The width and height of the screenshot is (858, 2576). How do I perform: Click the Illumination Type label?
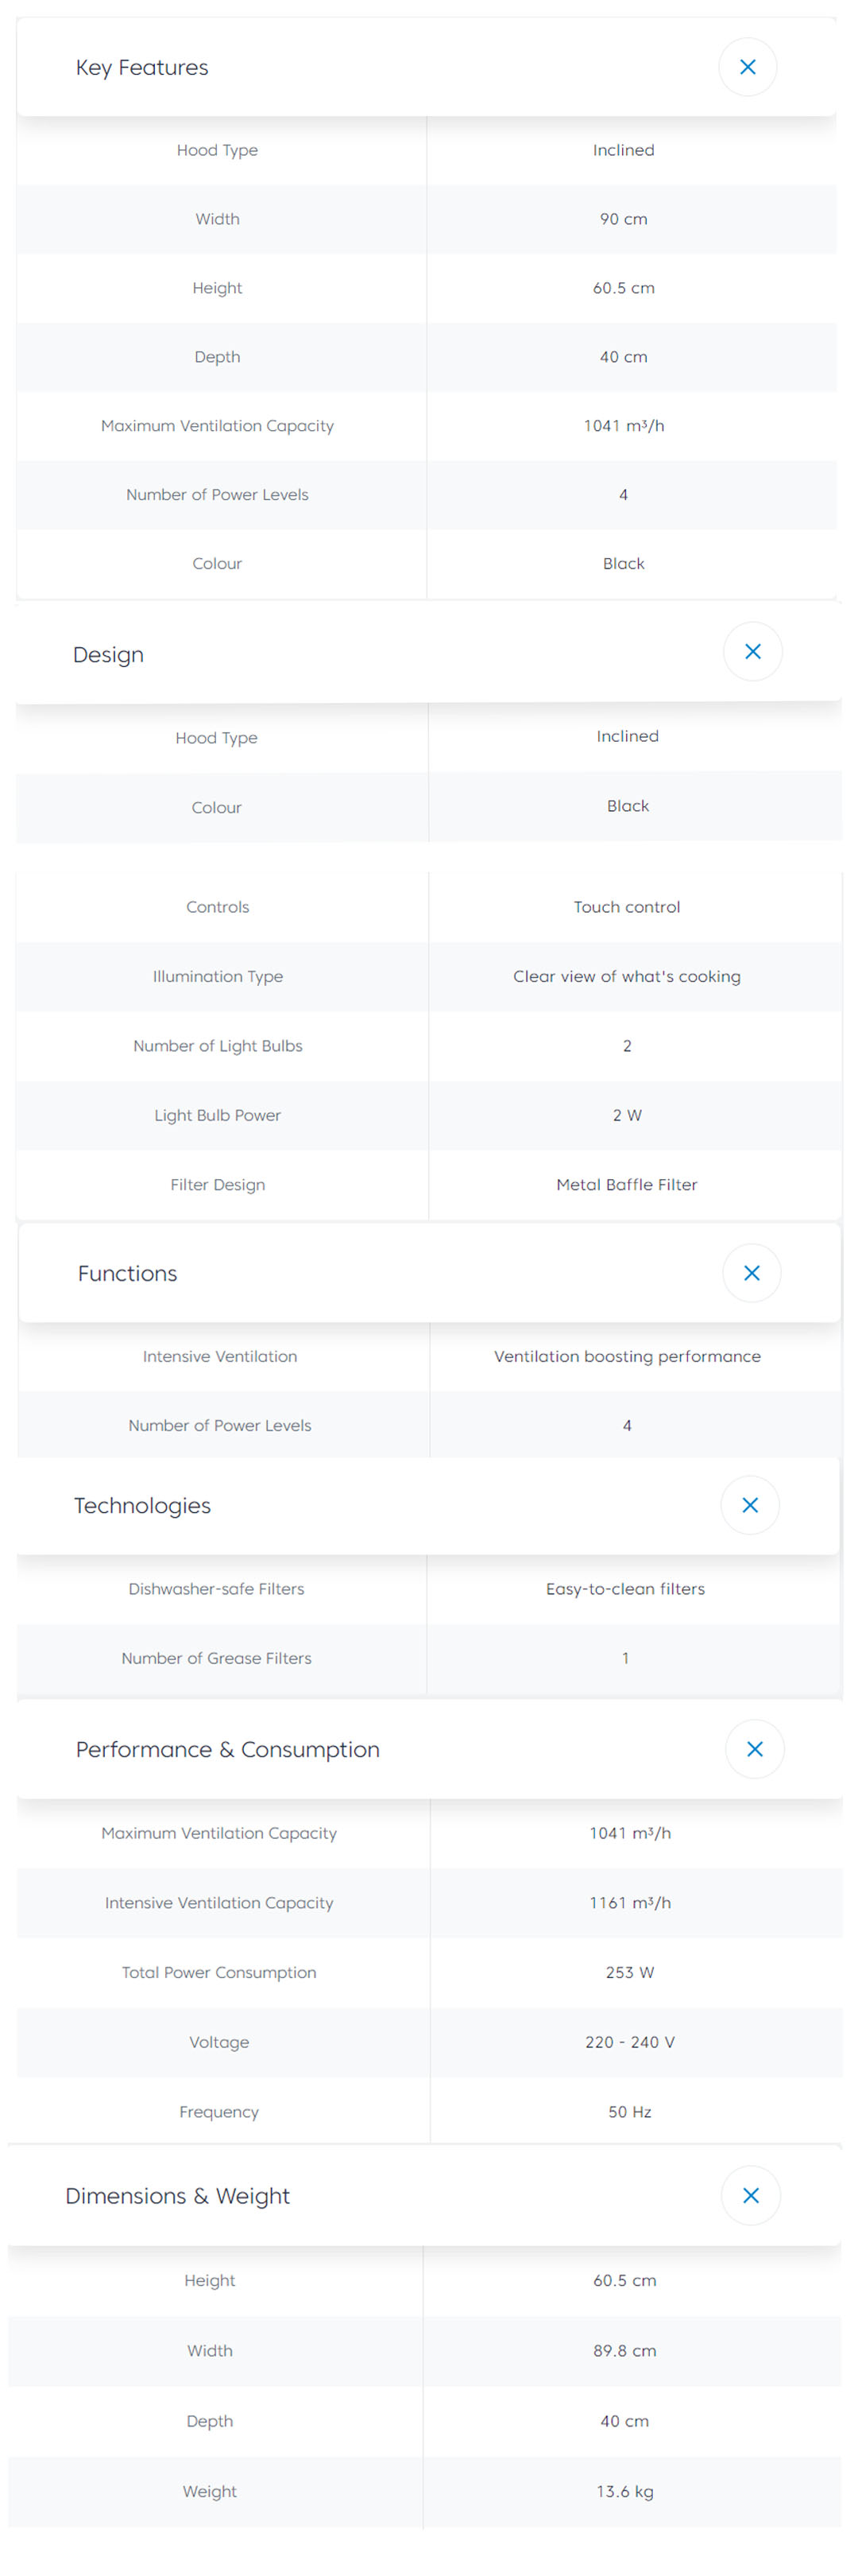click(218, 976)
